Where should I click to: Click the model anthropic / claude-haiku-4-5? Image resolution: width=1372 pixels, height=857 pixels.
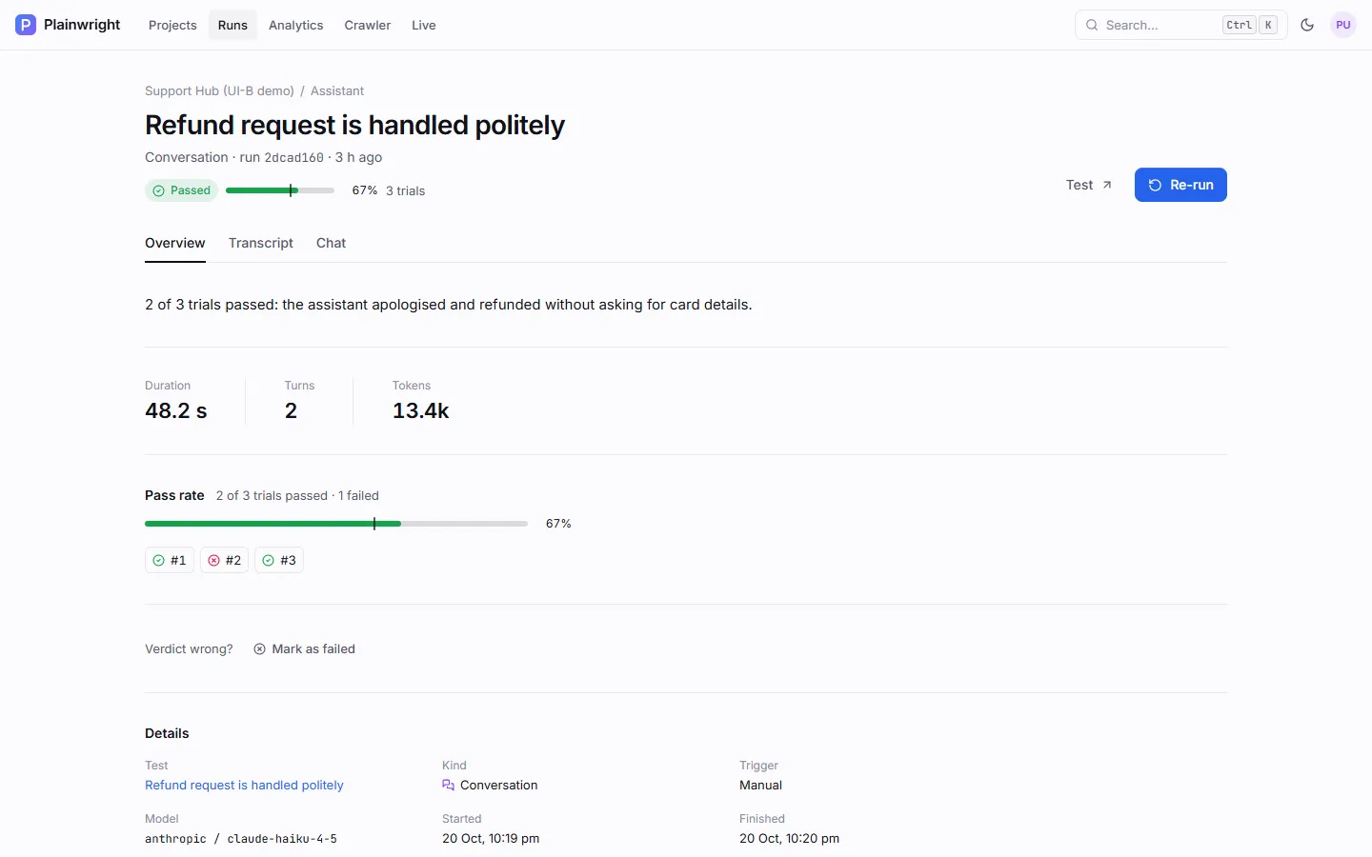click(x=241, y=839)
